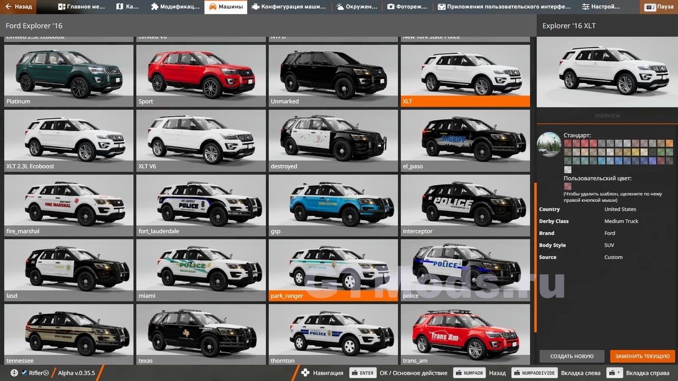
Task: Click the map icon in top bar
Action: point(119,7)
